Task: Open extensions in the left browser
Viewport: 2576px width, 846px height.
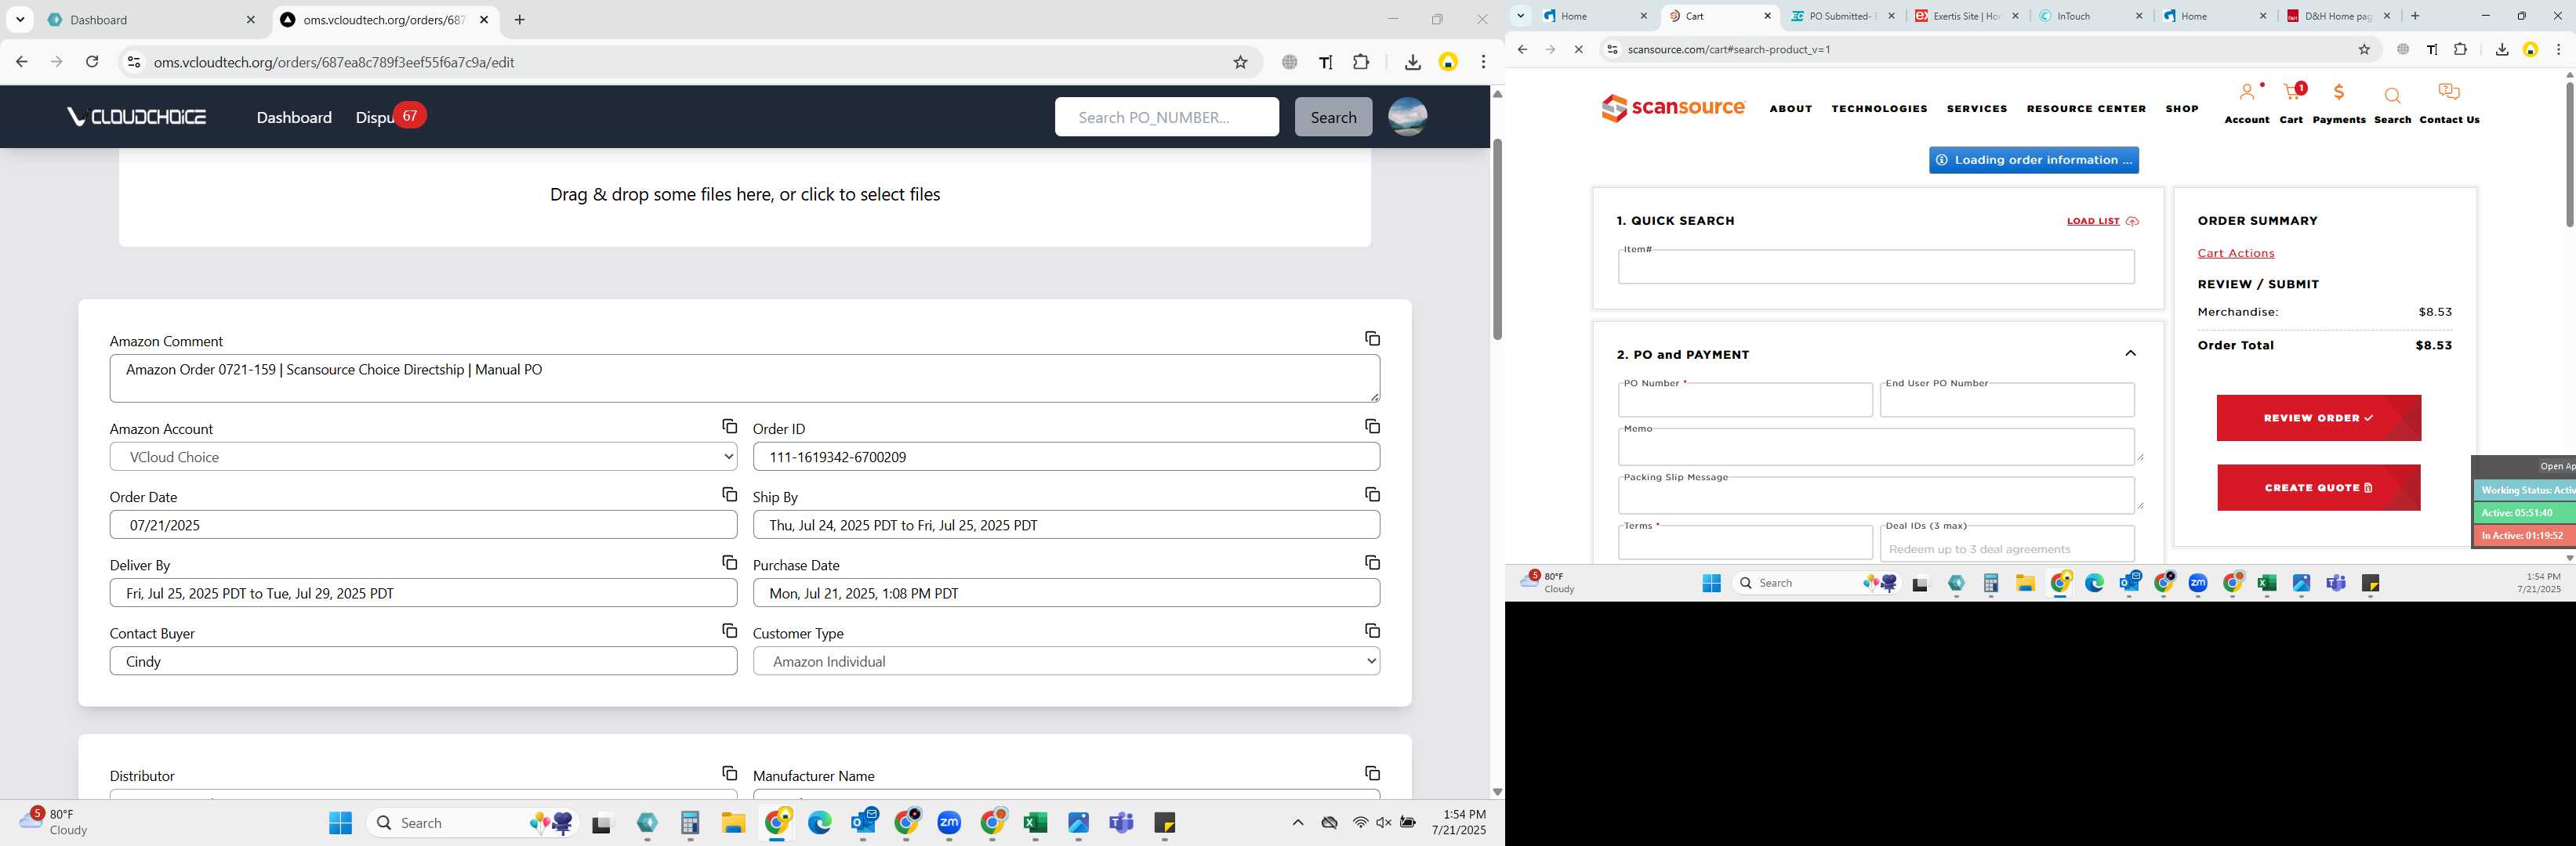Action: (1361, 62)
